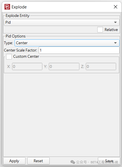Click the arrow on the Type combo box
The image size is (122, 167).
[115, 43]
